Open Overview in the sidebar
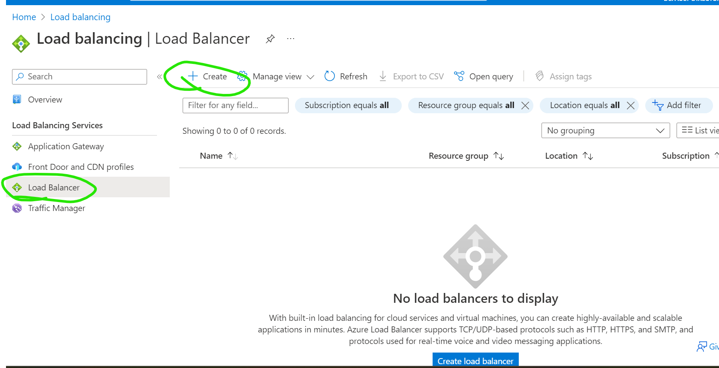The height and width of the screenshot is (368, 719). 45,100
